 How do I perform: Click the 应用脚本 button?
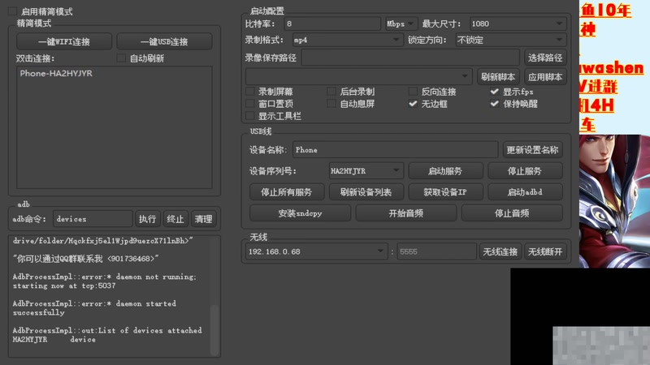click(x=545, y=76)
